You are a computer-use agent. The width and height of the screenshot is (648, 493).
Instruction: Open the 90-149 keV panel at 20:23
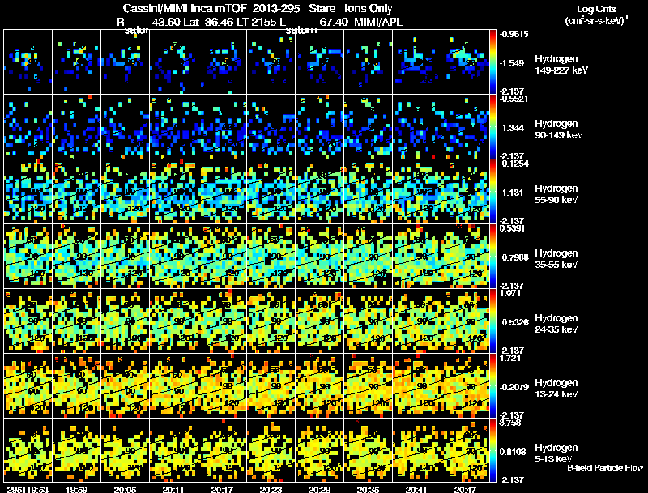coord(271,127)
